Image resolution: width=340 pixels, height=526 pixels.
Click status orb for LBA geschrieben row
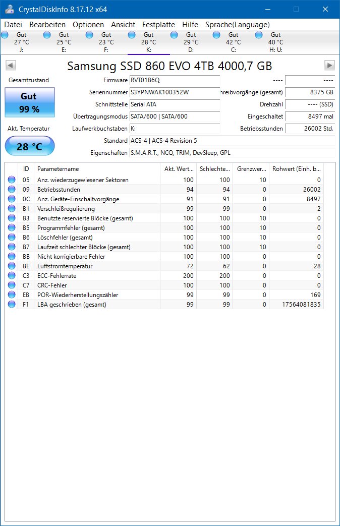tap(12, 304)
